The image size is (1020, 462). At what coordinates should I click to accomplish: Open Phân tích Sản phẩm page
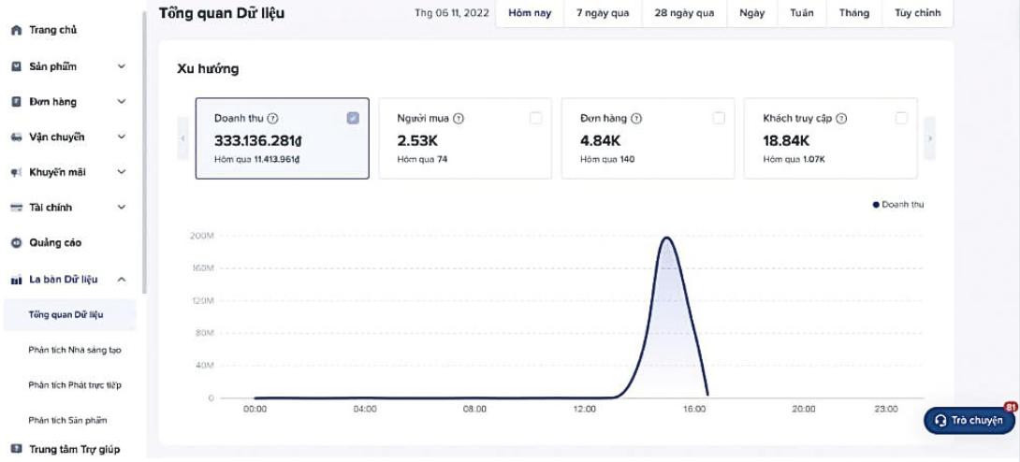tap(67, 421)
